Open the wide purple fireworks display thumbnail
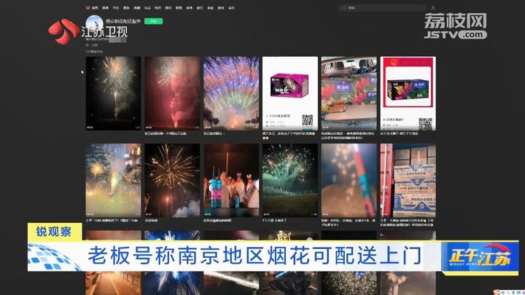The image size is (525, 295). tap(231, 93)
